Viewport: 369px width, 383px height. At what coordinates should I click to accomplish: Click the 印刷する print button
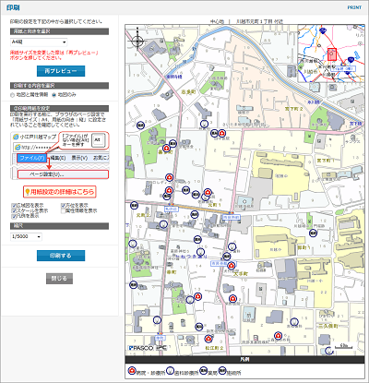(x=61, y=256)
